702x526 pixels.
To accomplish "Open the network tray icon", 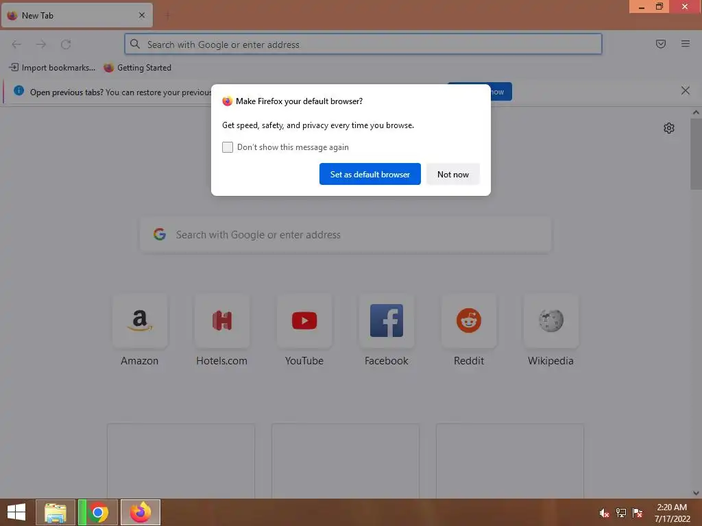I will pyautogui.click(x=621, y=512).
